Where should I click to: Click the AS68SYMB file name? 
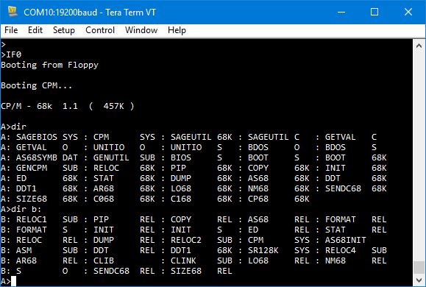coord(37,157)
